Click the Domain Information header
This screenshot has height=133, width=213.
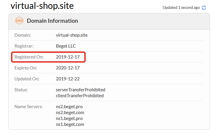pyautogui.click(x=53, y=21)
